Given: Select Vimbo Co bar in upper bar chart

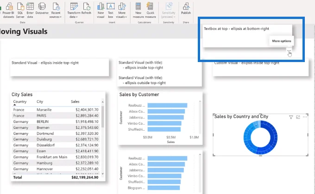Looking at the screenshot, I should click(164, 123).
